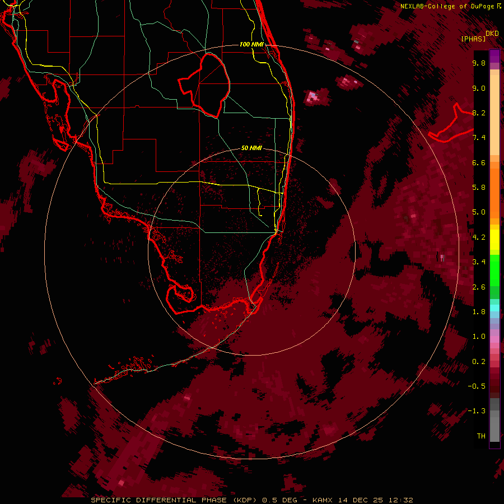
Task: Pick the bright green segment of the color bar
Action: click(494, 270)
